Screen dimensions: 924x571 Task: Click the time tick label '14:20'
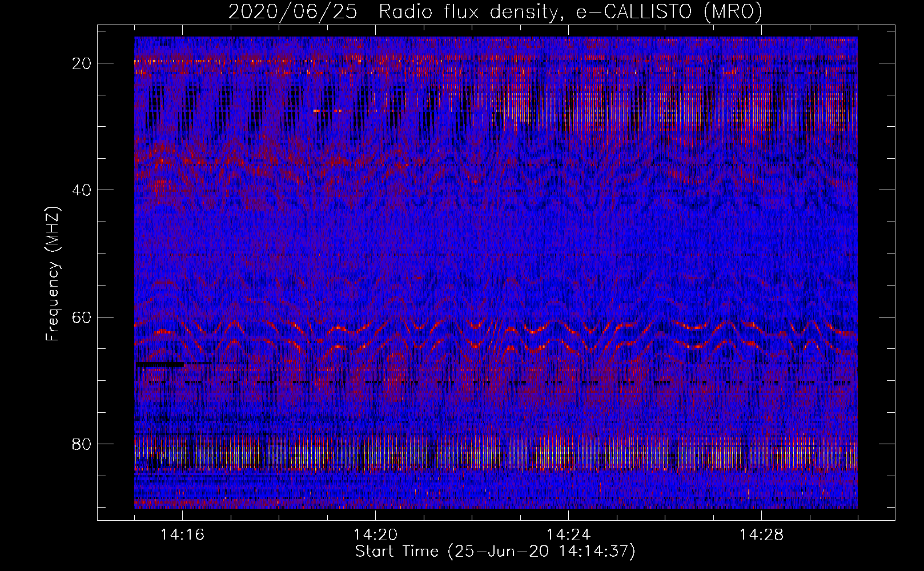375,535
